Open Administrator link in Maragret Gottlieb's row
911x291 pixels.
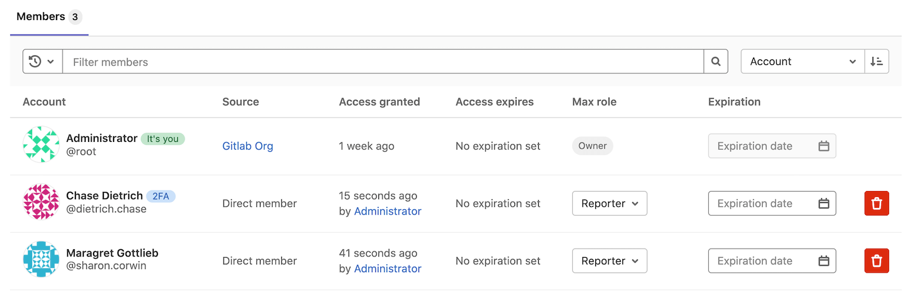point(387,269)
